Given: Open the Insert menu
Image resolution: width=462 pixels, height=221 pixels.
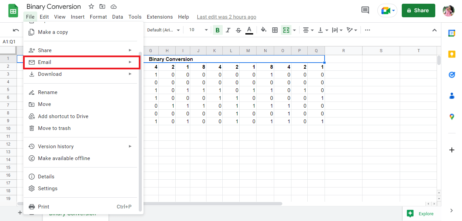Looking at the screenshot, I should pos(78,17).
